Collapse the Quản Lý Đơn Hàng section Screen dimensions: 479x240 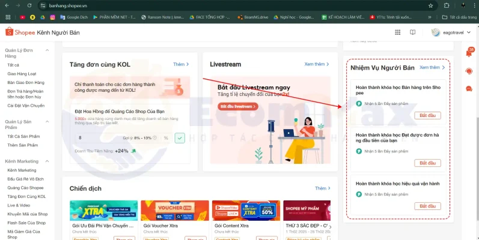pyautogui.click(x=47, y=50)
